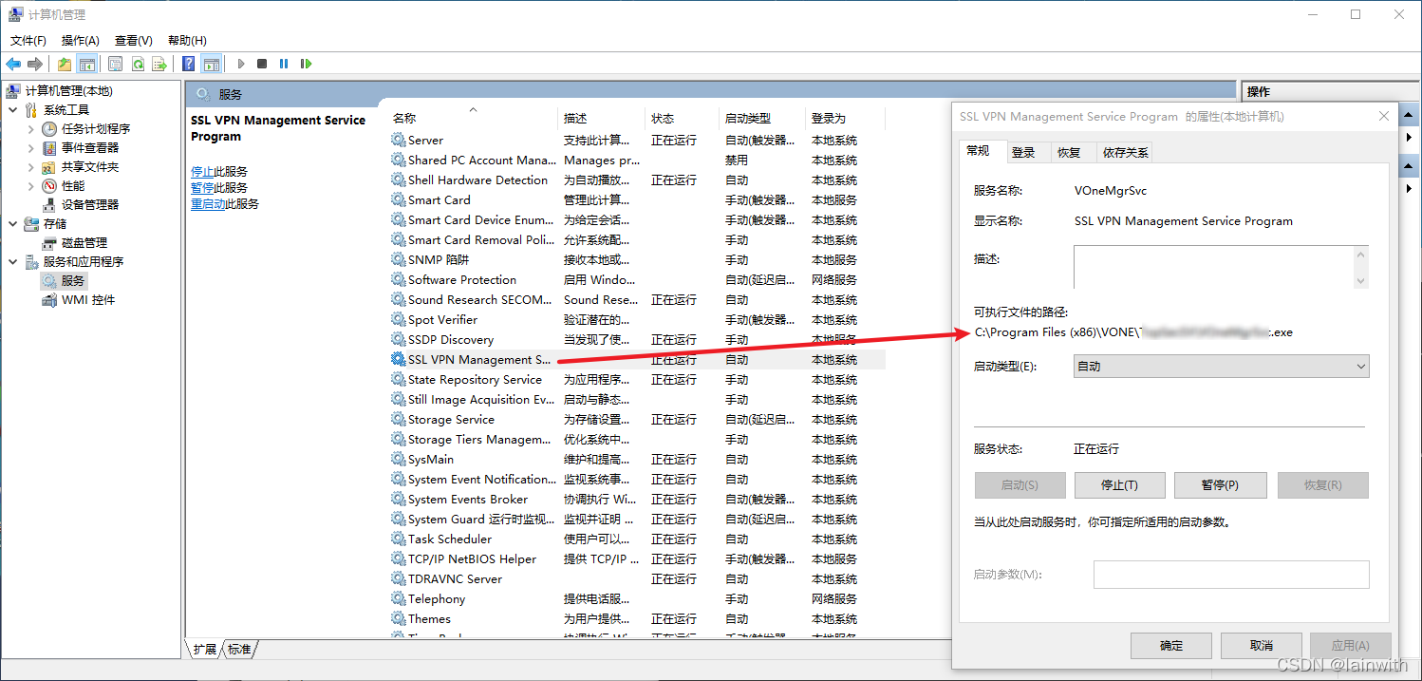The image size is (1422, 681).
Task: Open the Help toolbar icon
Action: [188, 64]
